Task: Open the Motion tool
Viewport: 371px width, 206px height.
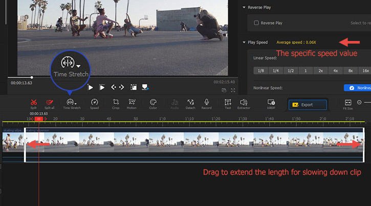Action: point(132,103)
